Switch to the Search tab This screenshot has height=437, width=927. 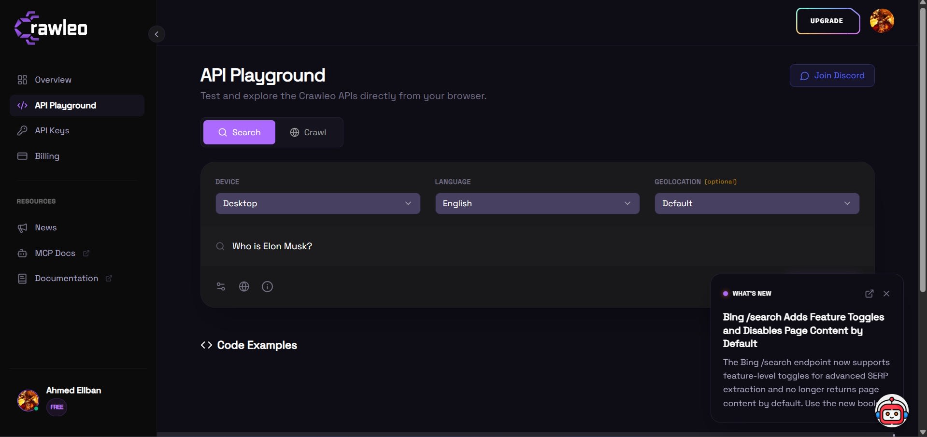(x=239, y=132)
